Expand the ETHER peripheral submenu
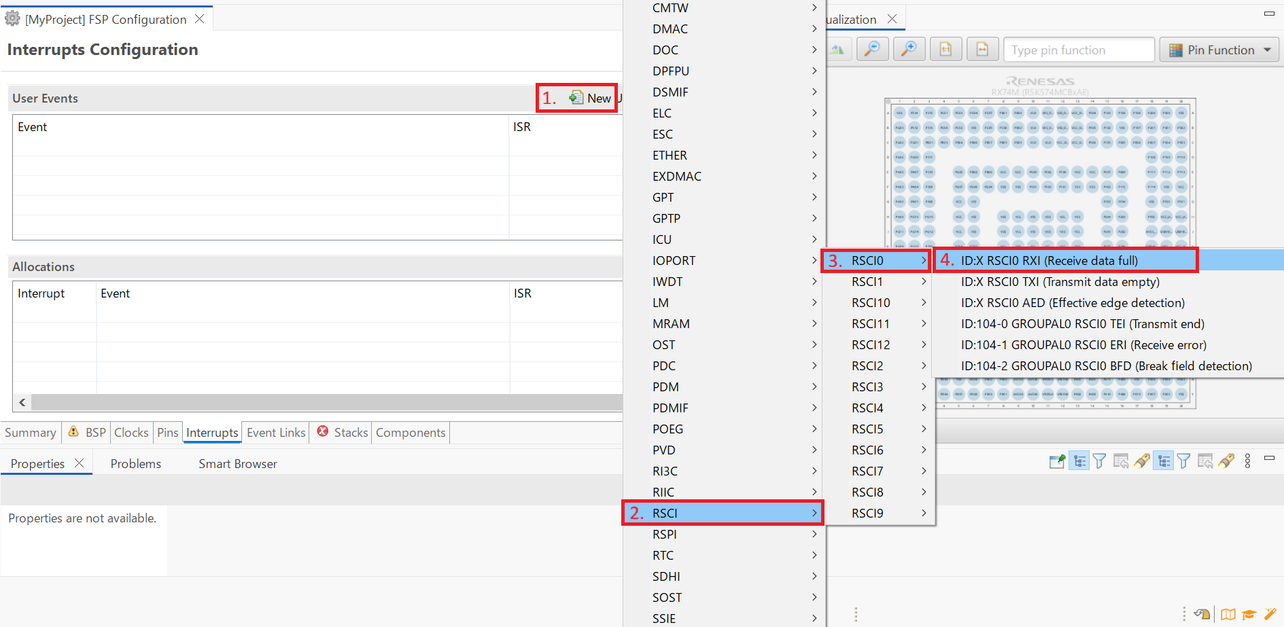The height and width of the screenshot is (627, 1284). pyautogui.click(x=723, y=155)
